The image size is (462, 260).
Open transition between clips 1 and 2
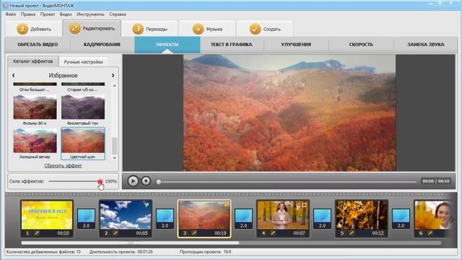(x=86, y=219)
